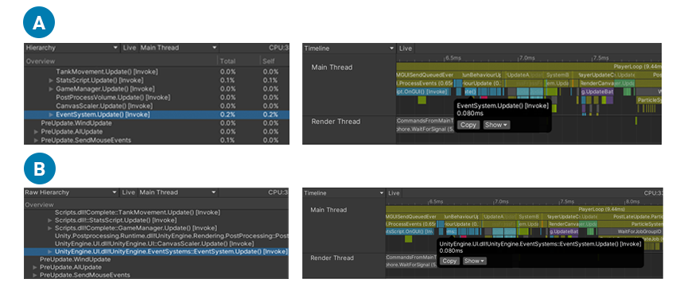Select StatsScript.Update() [Invoke] row text

point(99,80)
